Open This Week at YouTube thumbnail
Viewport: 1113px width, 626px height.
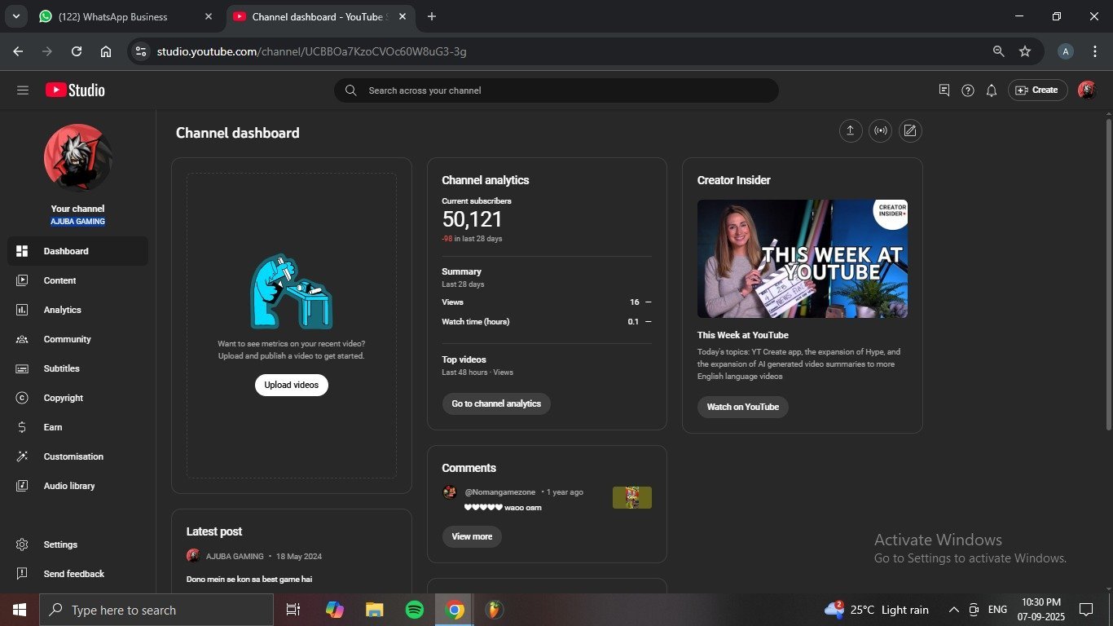coord(802,258)
